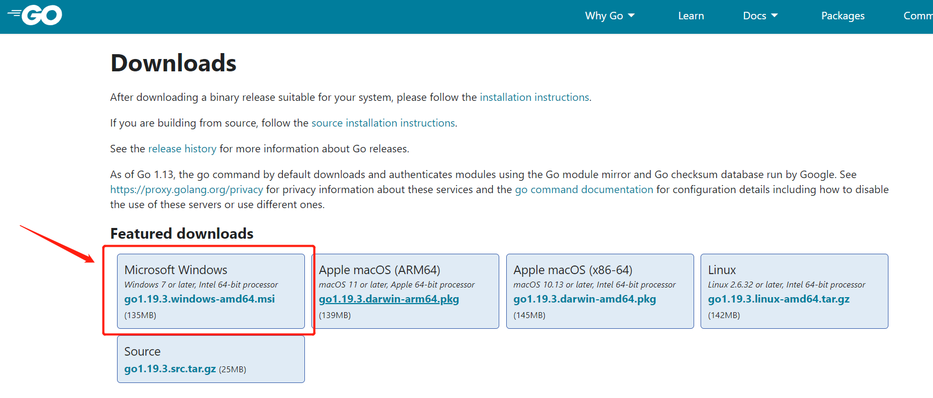This screenshot has width=933, height=398.
Task: Follow the installation instructions link
Action: tap(535, 97)
